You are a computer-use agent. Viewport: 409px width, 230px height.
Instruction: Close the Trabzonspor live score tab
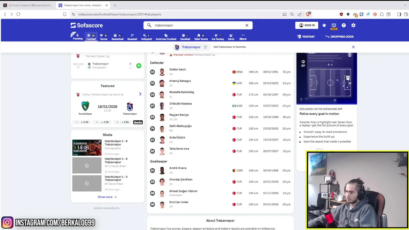107,5
